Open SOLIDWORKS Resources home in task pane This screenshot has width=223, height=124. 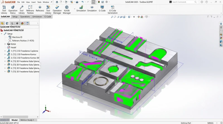(221, 24)
